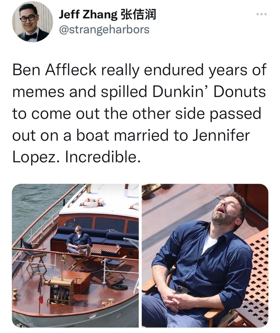Viewport: 280px width, 333px height.
Task: Click the life ring on the boat roof
Action: click(93, 202)
